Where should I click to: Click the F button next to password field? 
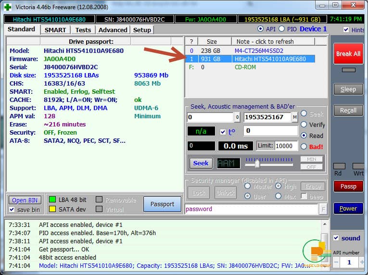pyautogui.click(x=323, y=209)
